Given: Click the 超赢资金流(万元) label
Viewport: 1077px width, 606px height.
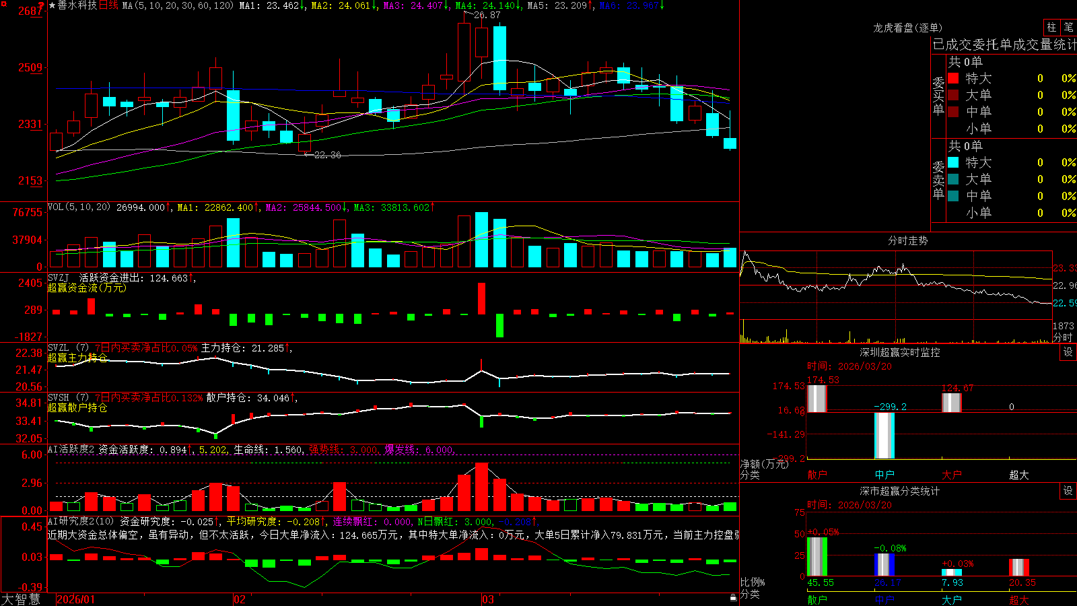Looking at the screenshot, I should pos(87,288).
